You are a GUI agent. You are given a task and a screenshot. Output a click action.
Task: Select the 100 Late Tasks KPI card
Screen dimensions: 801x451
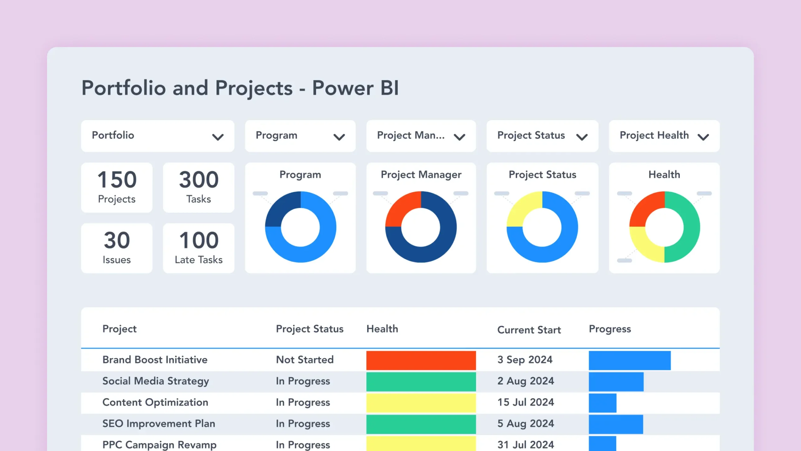tap(198, 247)
